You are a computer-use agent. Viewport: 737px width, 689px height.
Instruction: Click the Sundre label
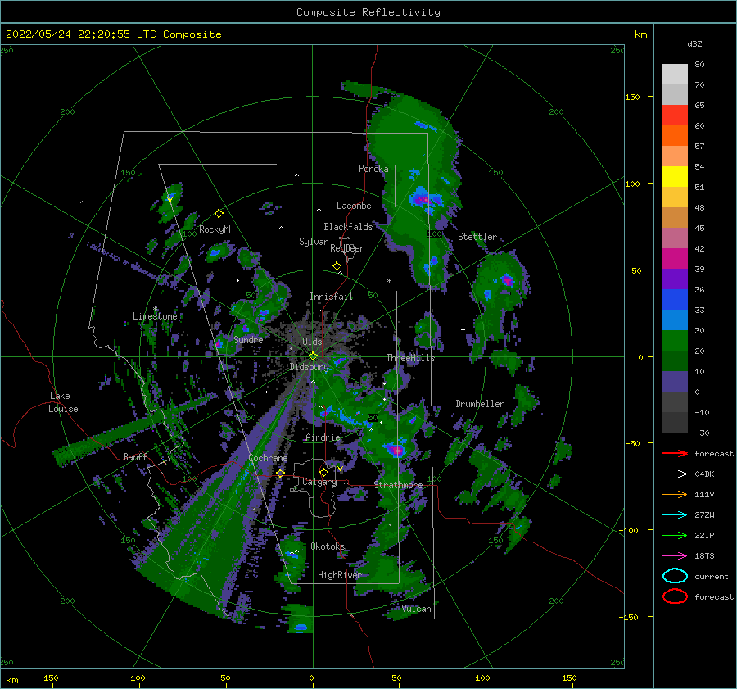click(248, 339)
